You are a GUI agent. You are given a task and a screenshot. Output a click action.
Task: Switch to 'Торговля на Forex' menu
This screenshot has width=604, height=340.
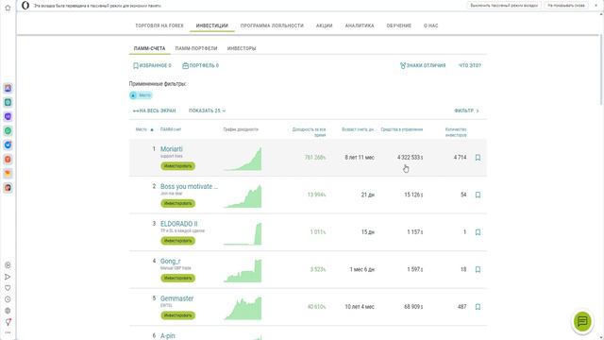(159, 25)
